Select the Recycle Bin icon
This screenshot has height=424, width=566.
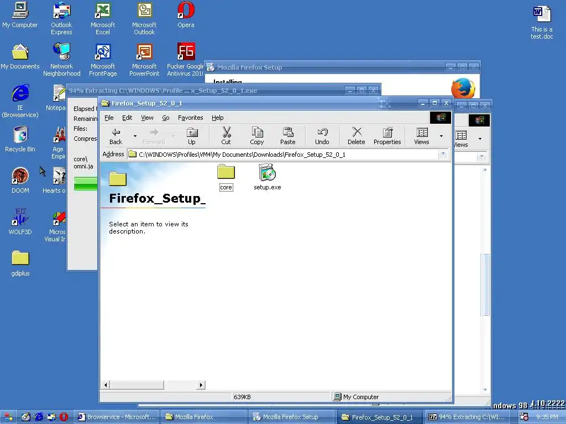point(20,140)
